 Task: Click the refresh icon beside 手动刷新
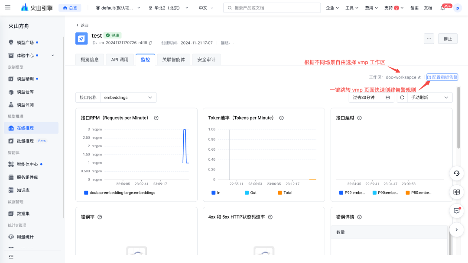pos(402,98)
